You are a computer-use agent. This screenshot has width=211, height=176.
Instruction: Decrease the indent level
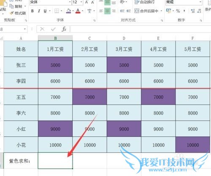(x=122, y=11)
